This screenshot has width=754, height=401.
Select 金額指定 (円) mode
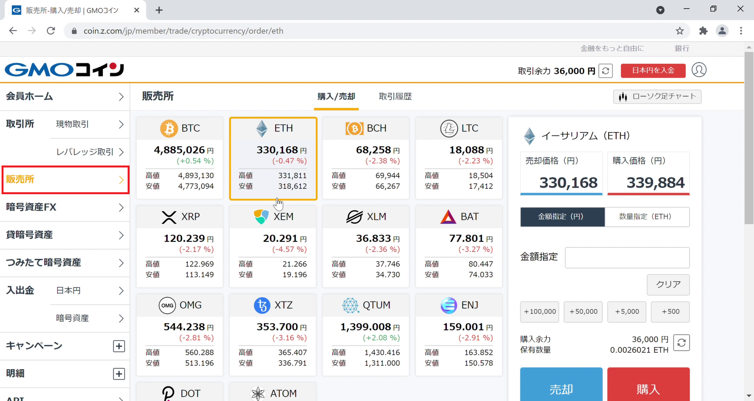tap(562, 217)
